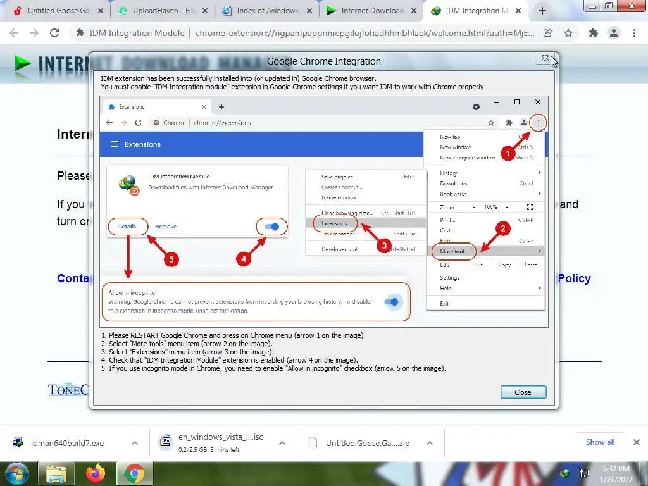Close the UploadHaven tab
The height and width of the screenshot is (486, 648).
click(x=205, y=11)
